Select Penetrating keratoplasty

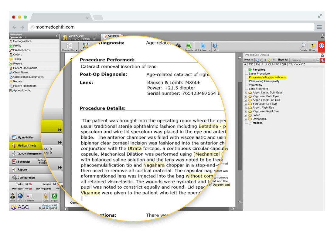tap(264, 81)
